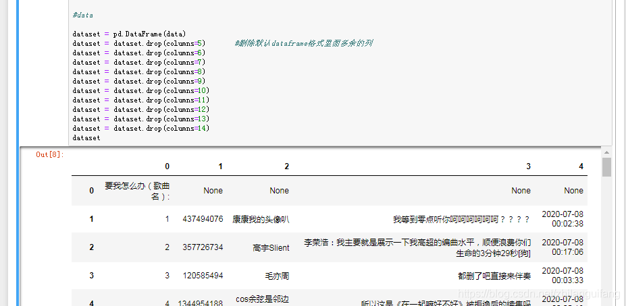Image resolution: width=626 pixels, height=306 pixels.
Task: Click the Out[8] output prompt label
Action: tap(50, 154)
